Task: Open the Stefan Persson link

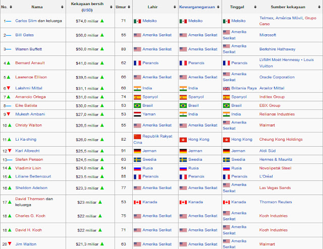Action: tap(29, 159)
